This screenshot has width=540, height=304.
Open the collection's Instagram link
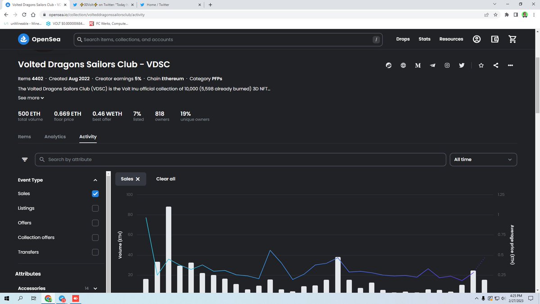447,65
